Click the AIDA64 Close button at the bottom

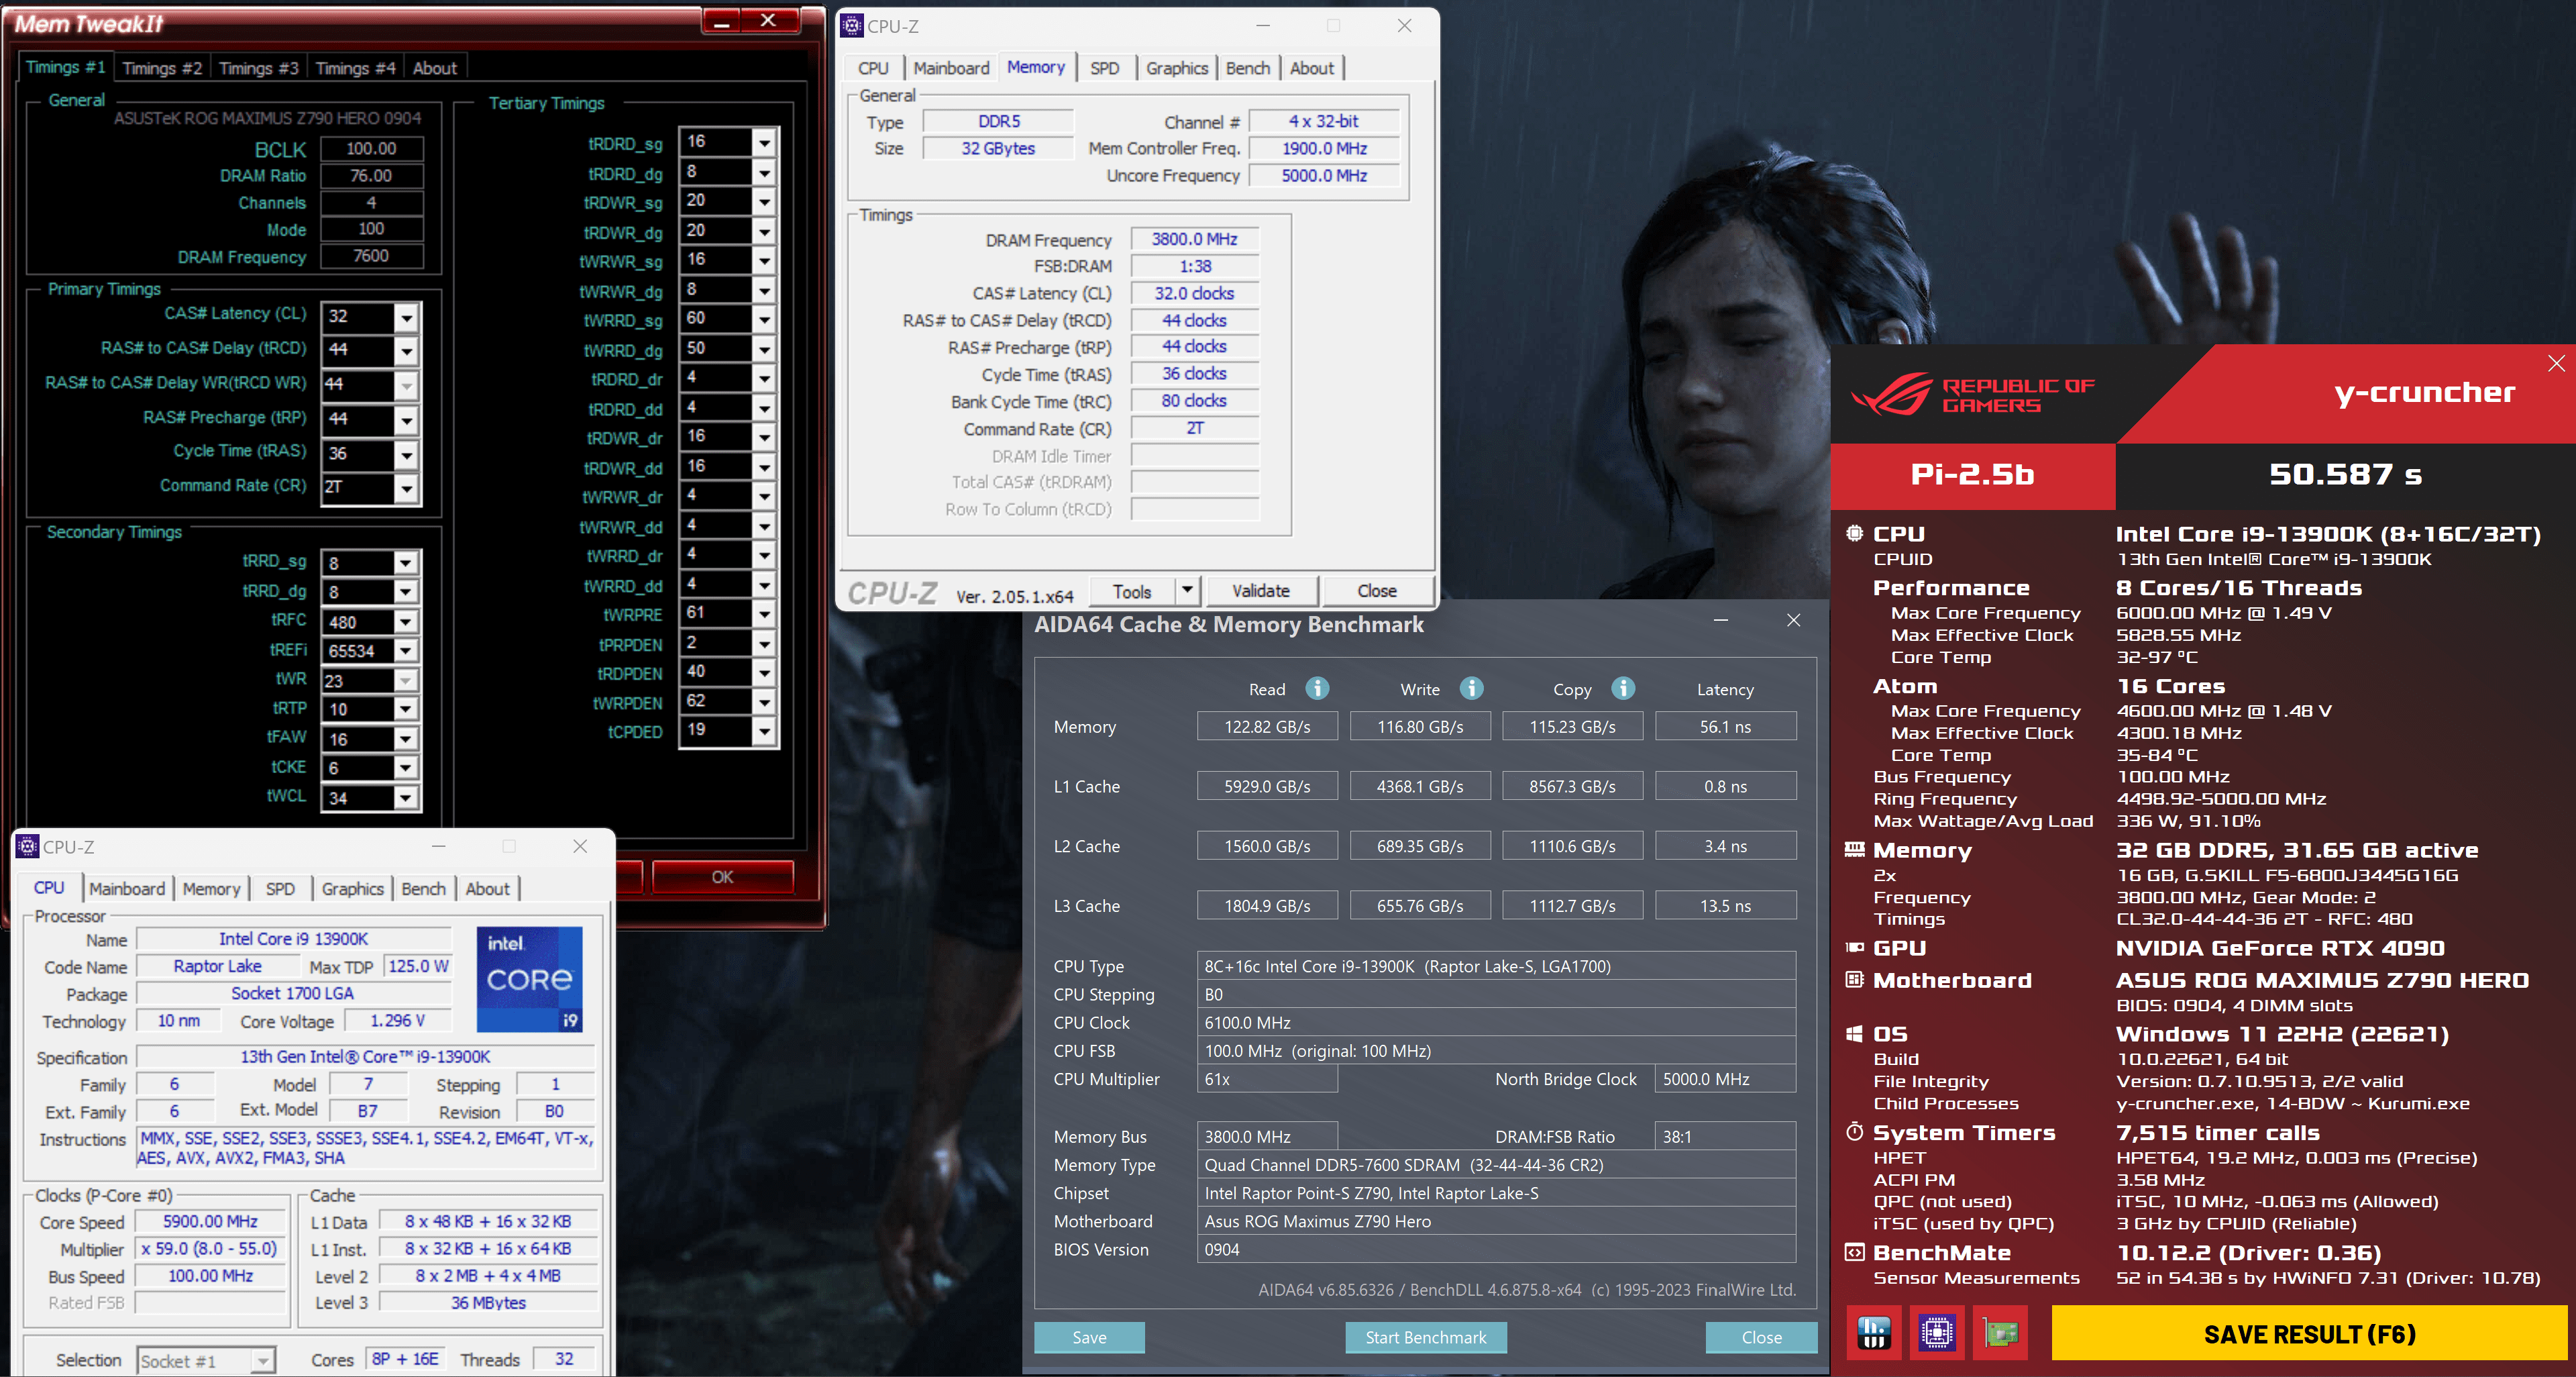[1761, 1337]
